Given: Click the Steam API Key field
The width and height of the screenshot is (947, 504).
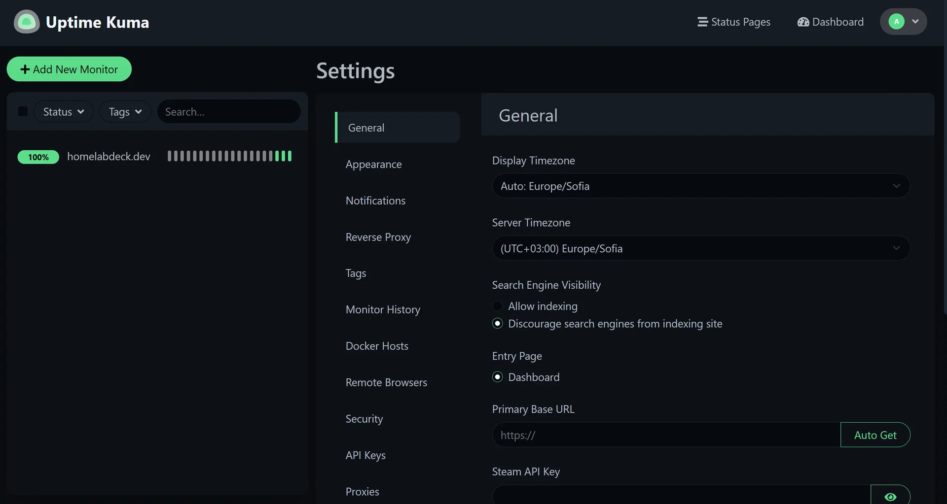Looking at the screenshot, I should (682, 495).
